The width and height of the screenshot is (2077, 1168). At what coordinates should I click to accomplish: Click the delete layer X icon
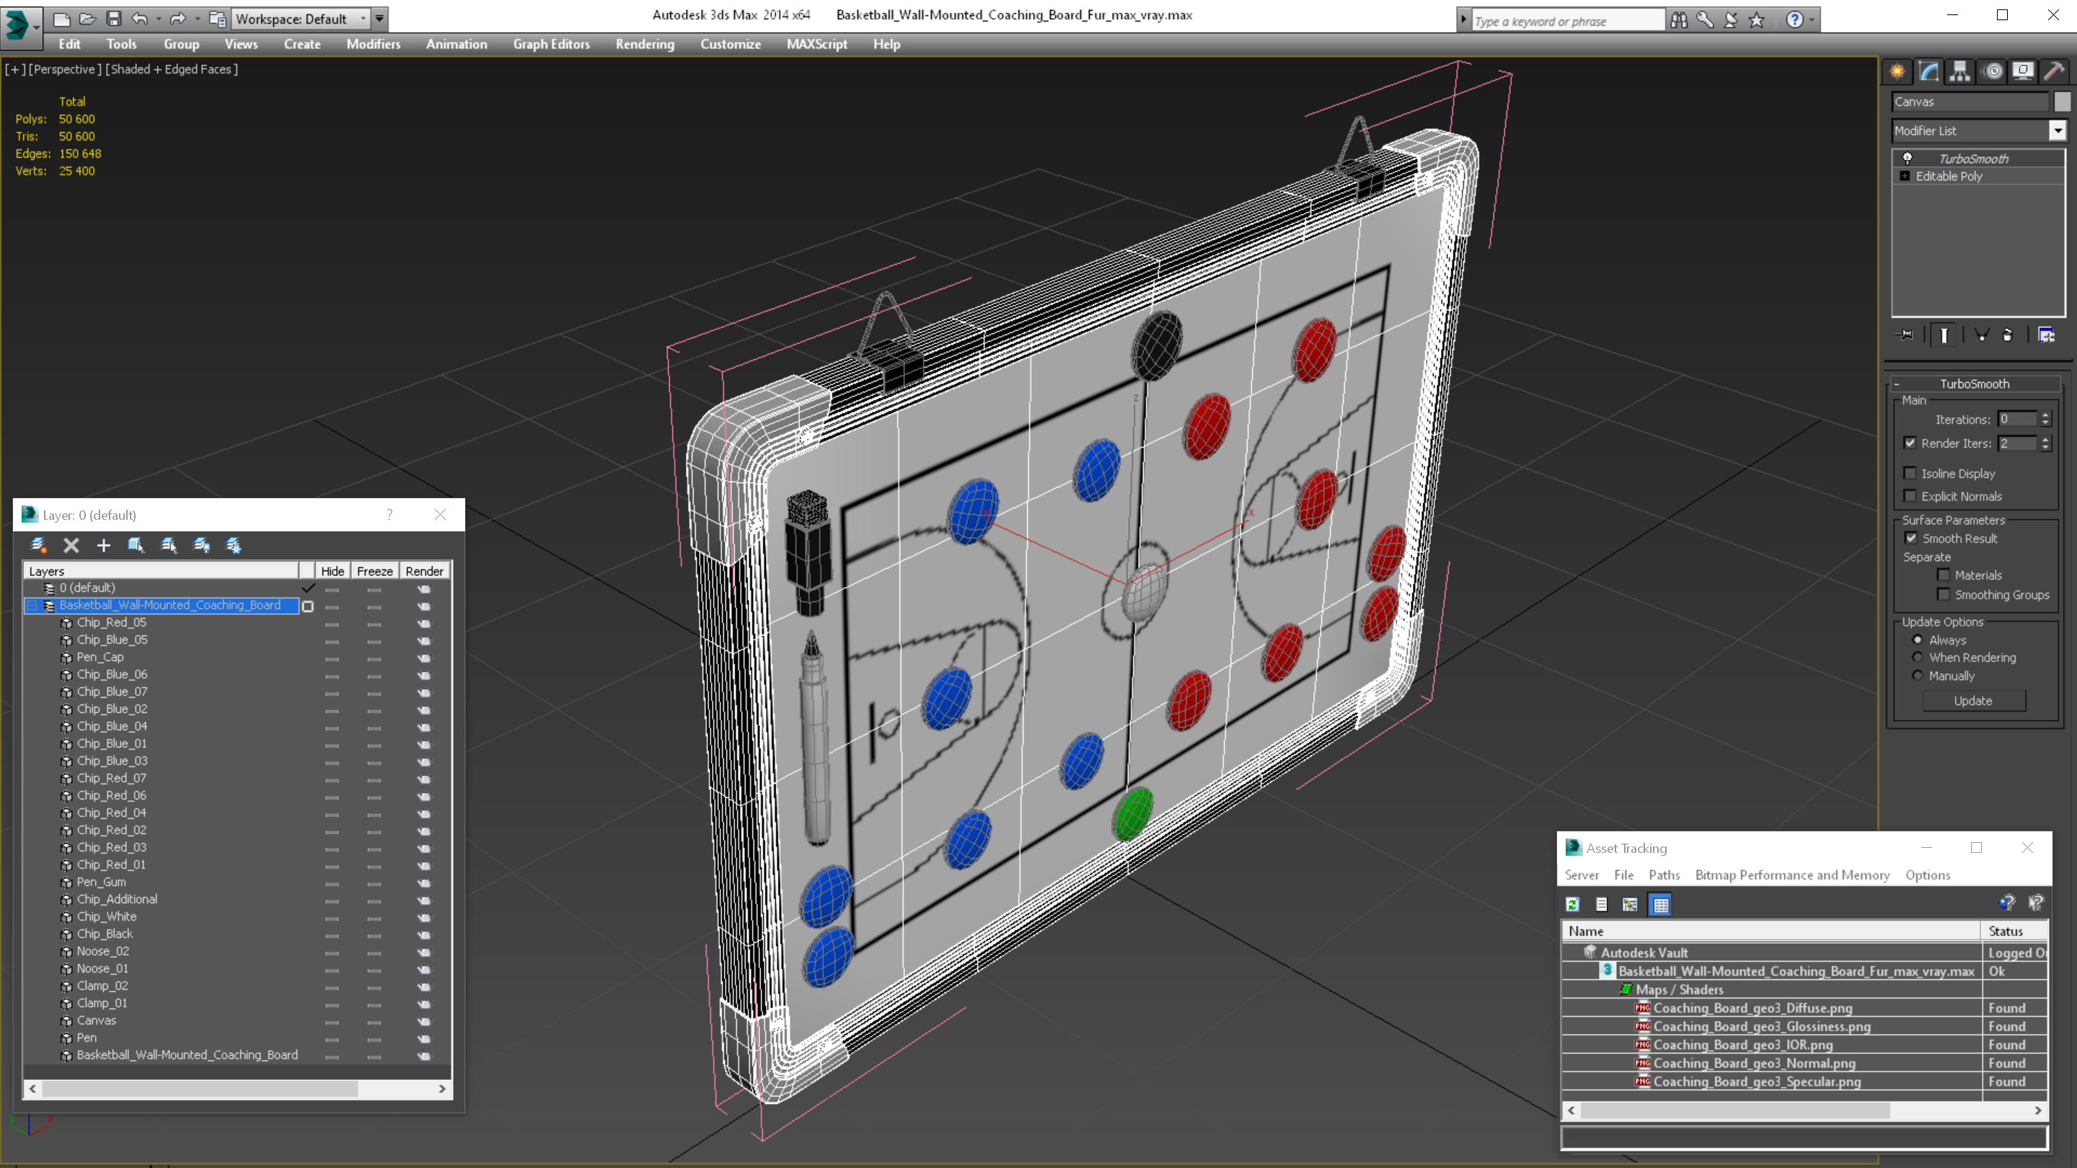(71, 546)
